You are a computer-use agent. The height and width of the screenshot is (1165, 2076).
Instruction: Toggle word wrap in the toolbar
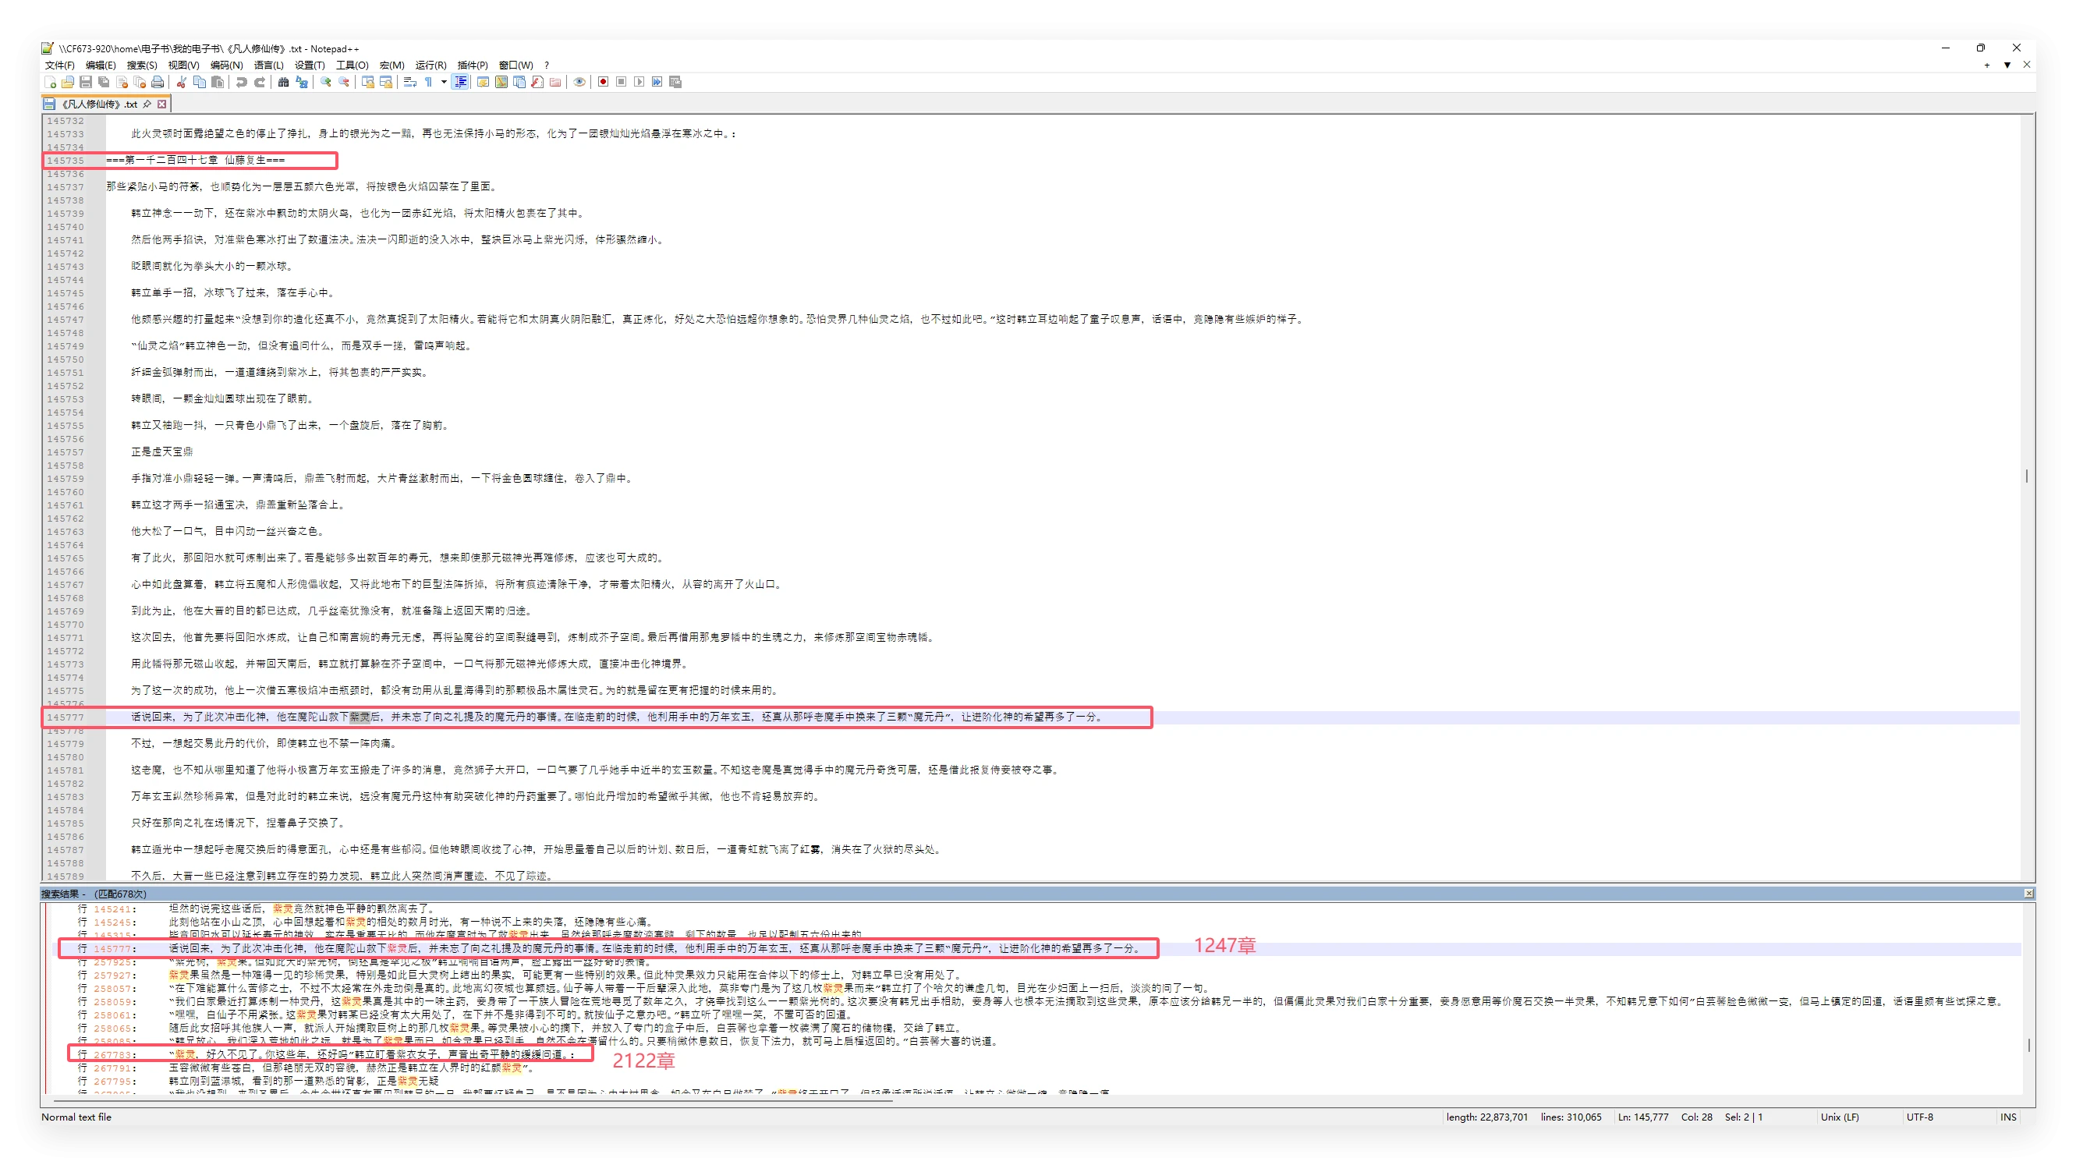(410, 82)
